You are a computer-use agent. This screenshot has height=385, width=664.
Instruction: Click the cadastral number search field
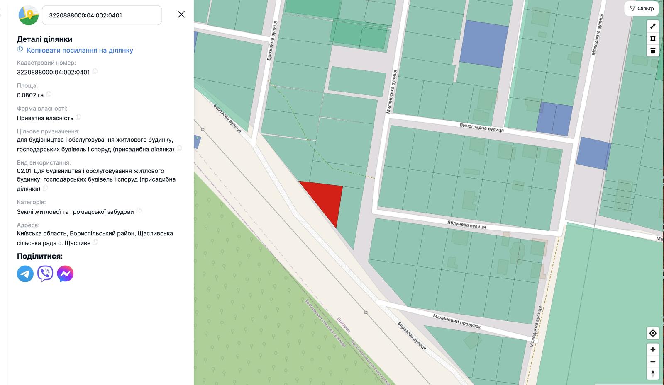[102, 15]
